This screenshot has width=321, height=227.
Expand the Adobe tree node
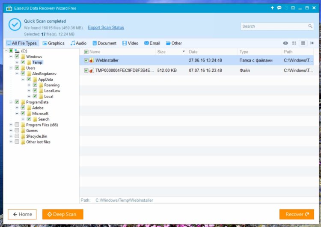tap(17, 108)
